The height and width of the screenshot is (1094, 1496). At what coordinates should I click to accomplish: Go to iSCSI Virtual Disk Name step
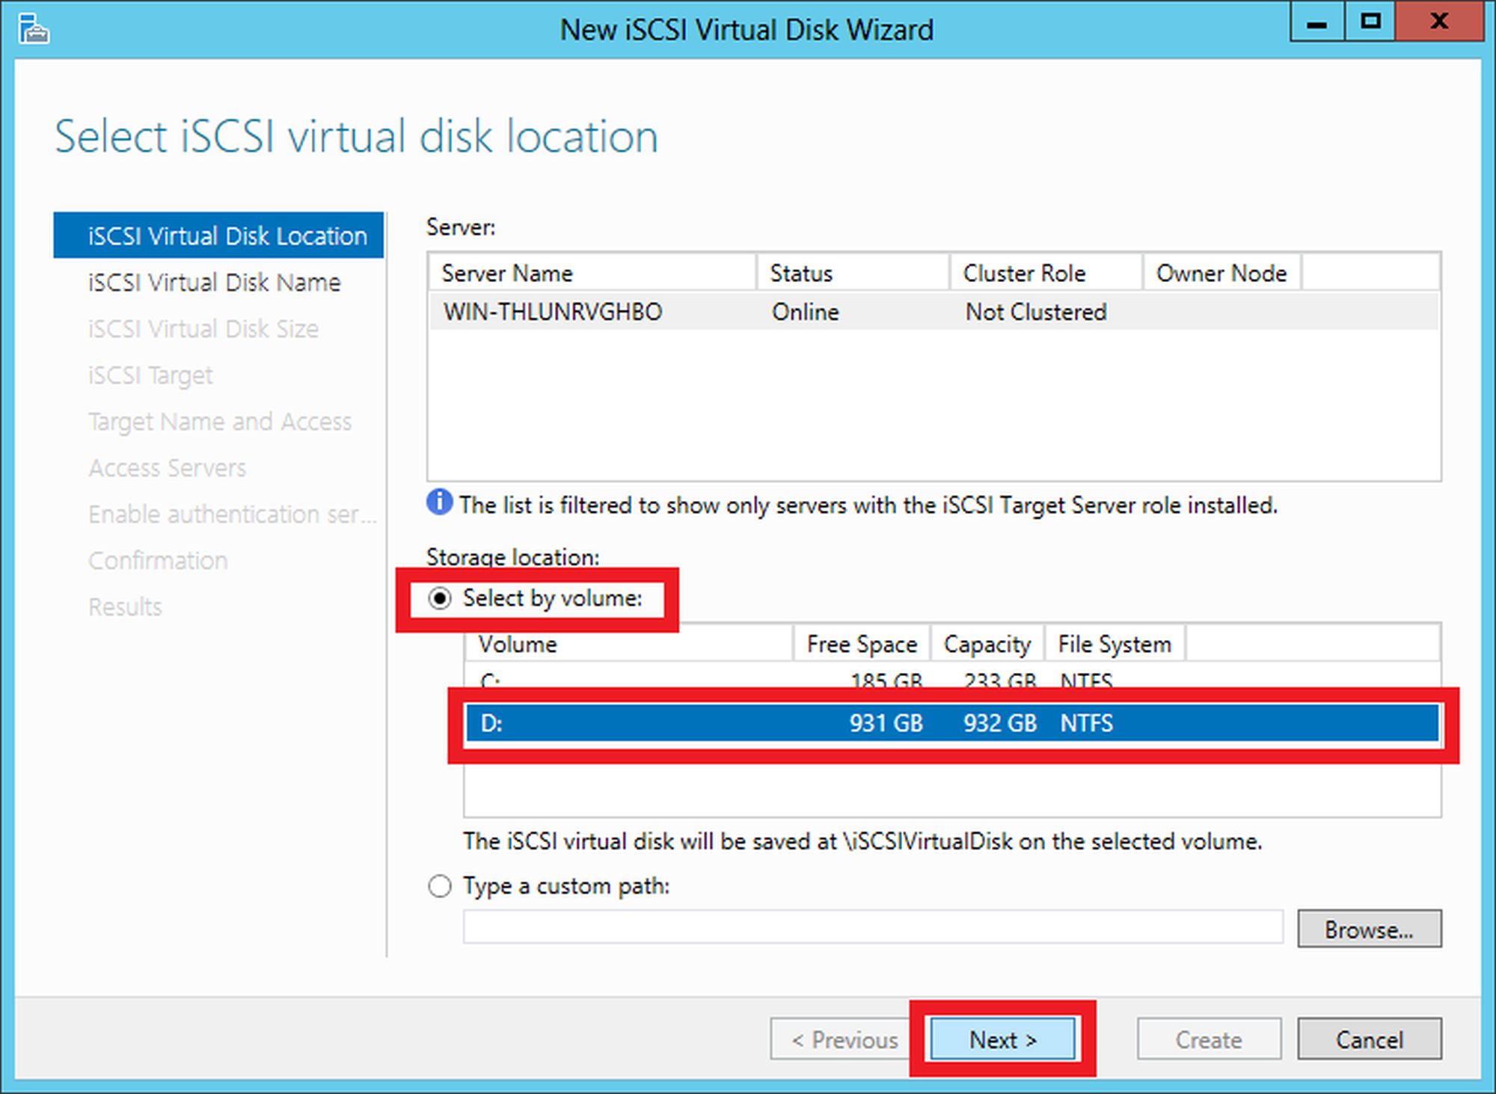(x=214, y=283)
